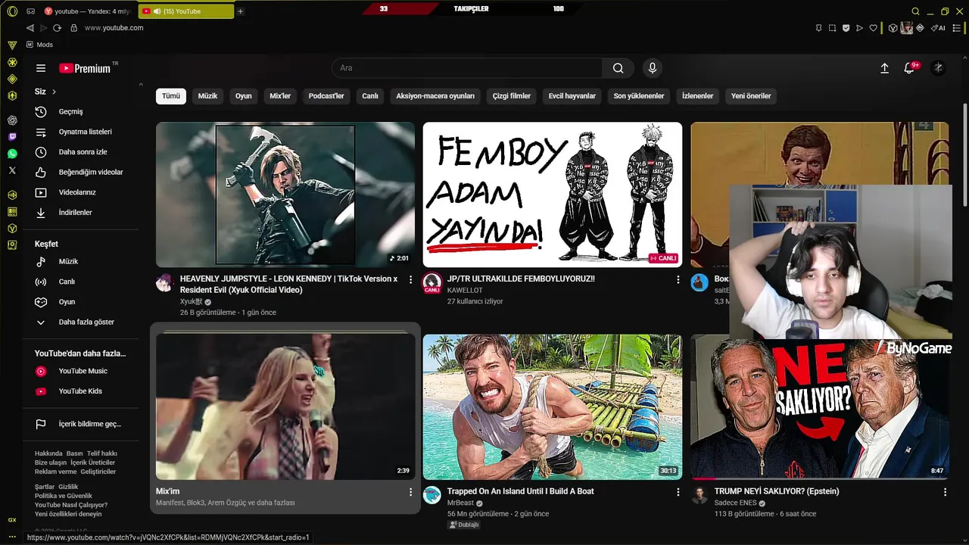Screen dimensions: 969x545
Task: Open the pinboard pin icon
Action: coord(818,28)
